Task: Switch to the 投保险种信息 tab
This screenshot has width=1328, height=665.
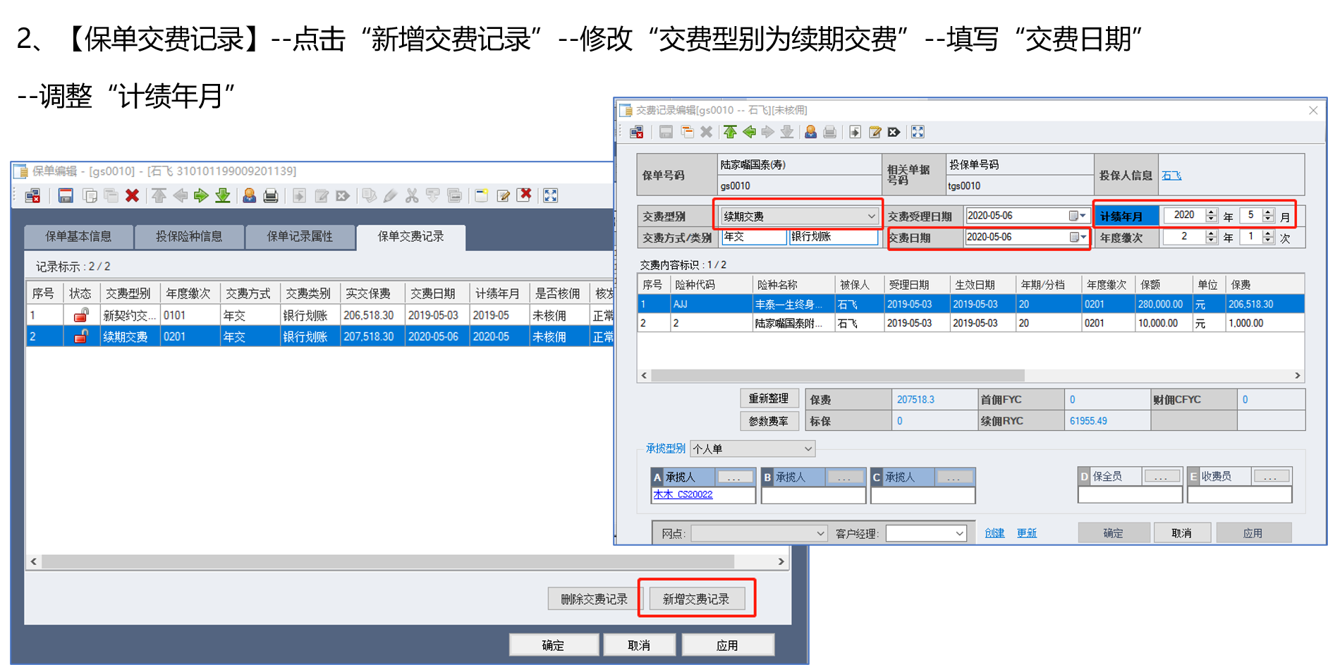Action: pos(189,236)
